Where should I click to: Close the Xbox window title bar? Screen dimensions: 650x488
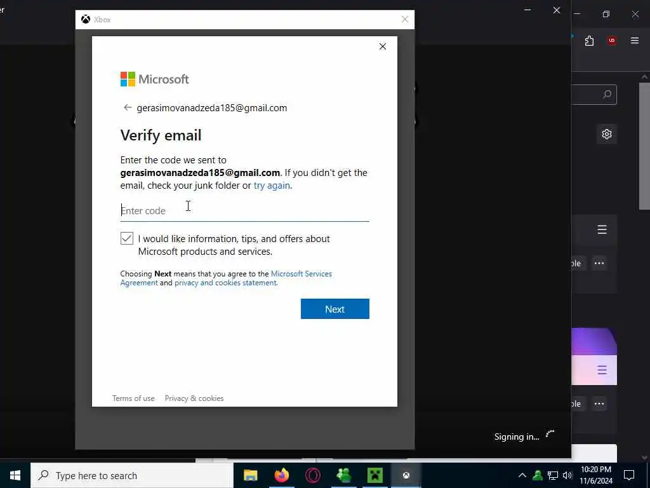(x=405, y=19)
